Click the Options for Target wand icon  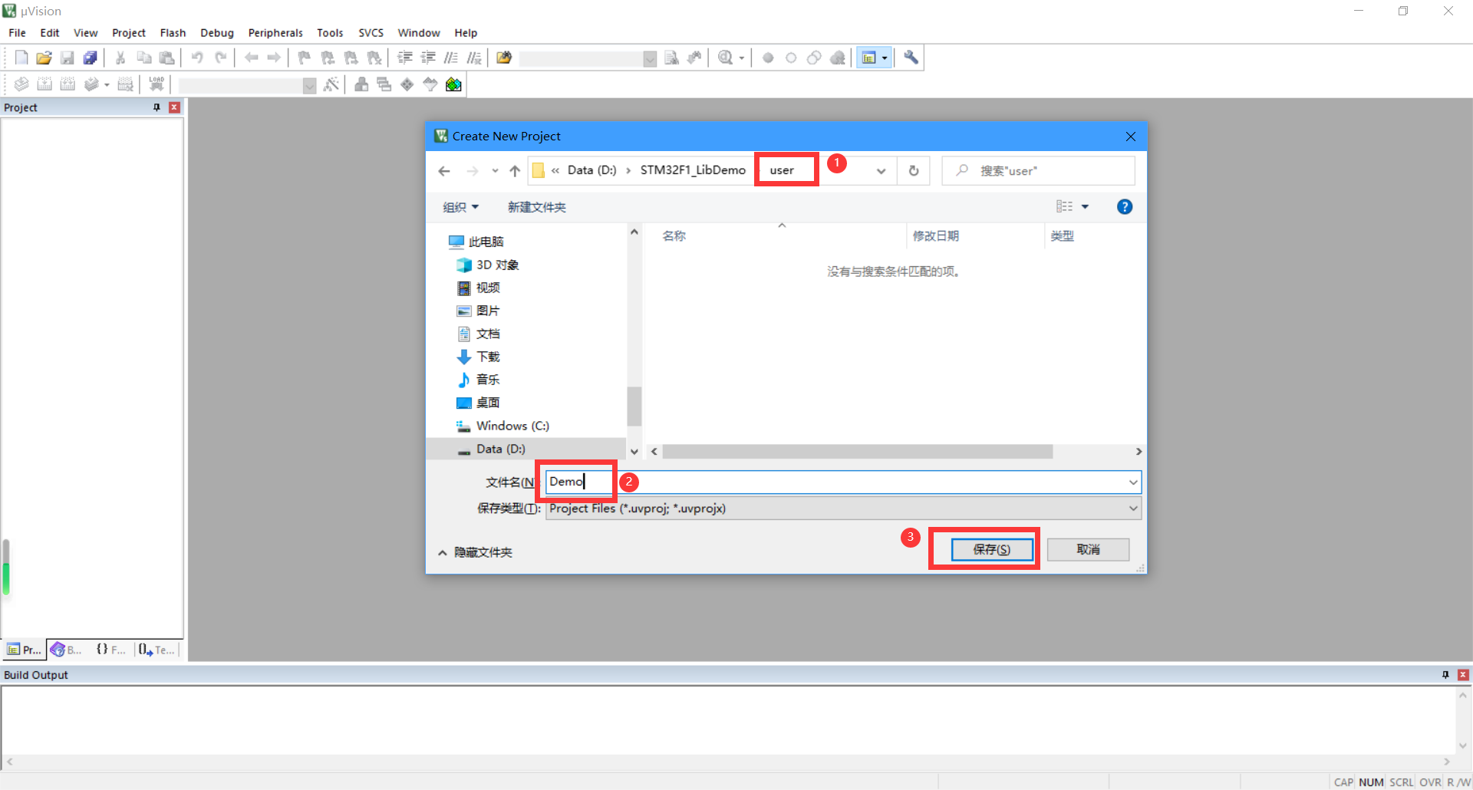[x=331, y=84]
